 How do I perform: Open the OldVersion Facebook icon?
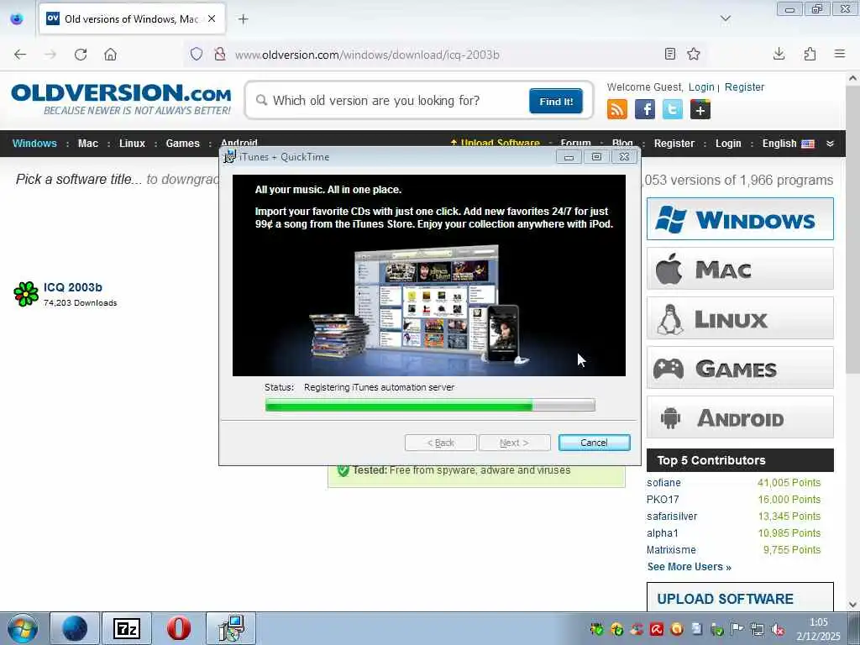tap(645, 109)
